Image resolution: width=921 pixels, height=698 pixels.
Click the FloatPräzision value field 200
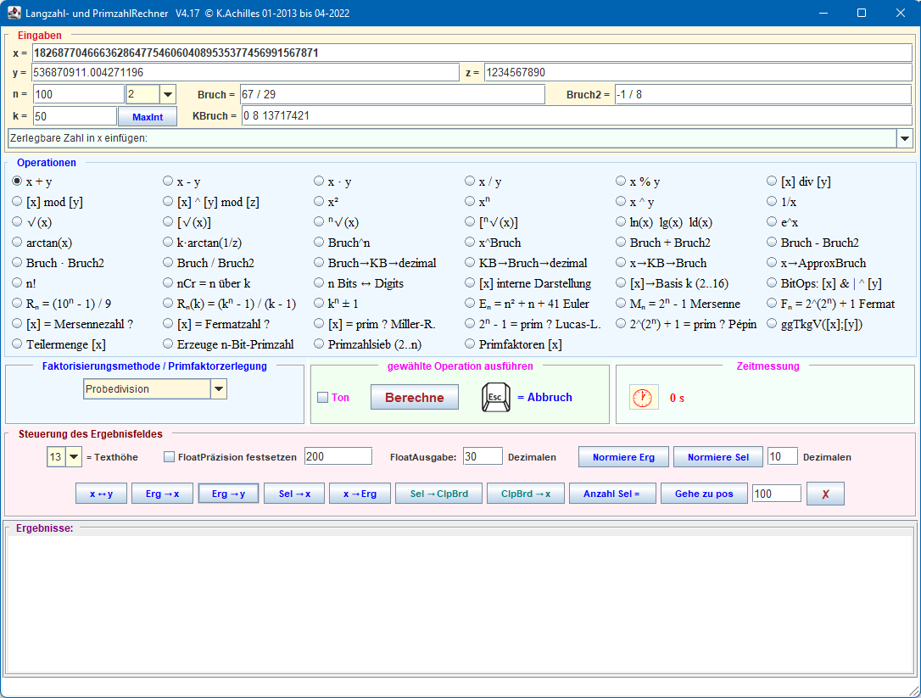(338, 456)
